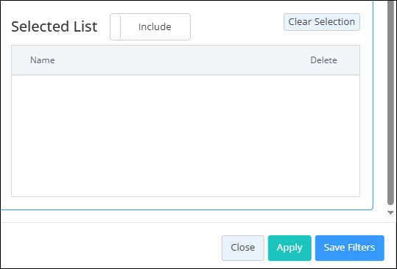Screen dimensions: 397x269
Task: Click the Delete column header
Action: click(323, 60)
